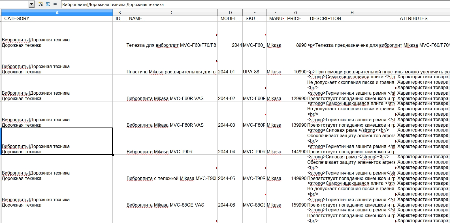
Task: Select the category cell in the 2044-02 row
Action: point(57,88)
